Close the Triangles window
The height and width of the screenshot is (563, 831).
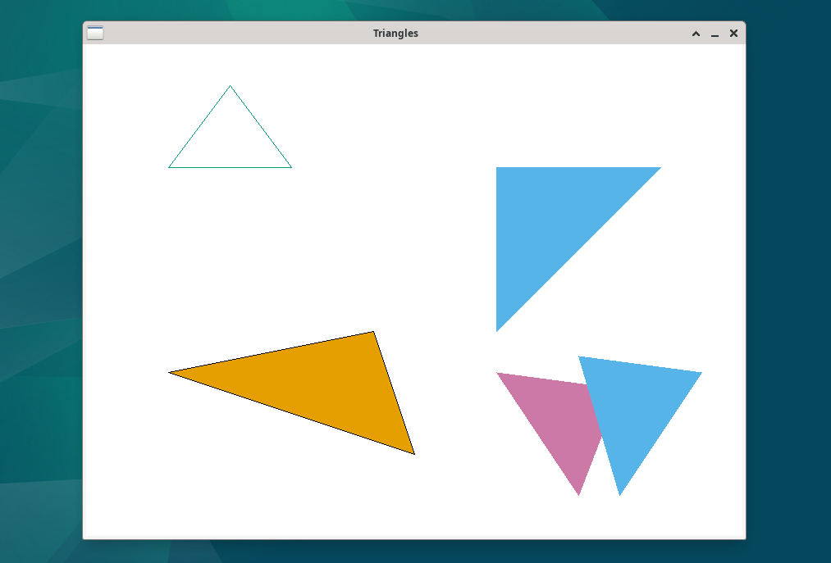tap(733, 34)
